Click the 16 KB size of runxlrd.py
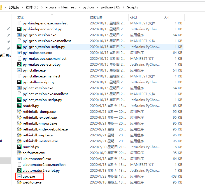Viewport: 205px width, 188px height. 177,147
